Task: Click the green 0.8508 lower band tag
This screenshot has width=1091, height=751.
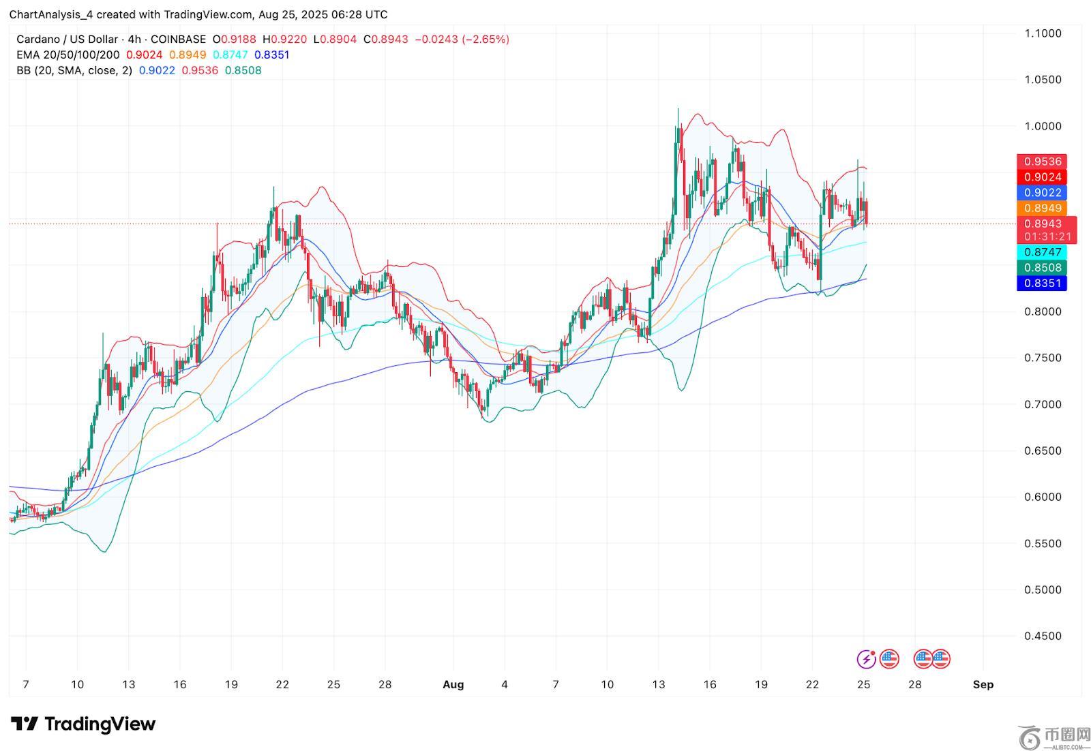Action: coord(1042,268)
